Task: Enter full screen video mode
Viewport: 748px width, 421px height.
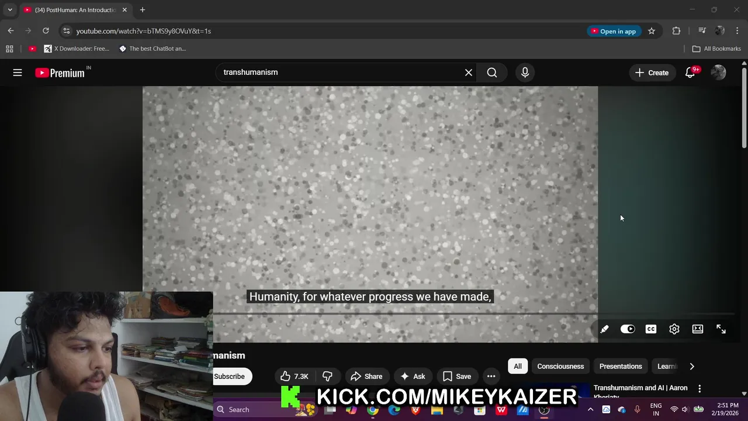Action: click(x=721, y=329)
